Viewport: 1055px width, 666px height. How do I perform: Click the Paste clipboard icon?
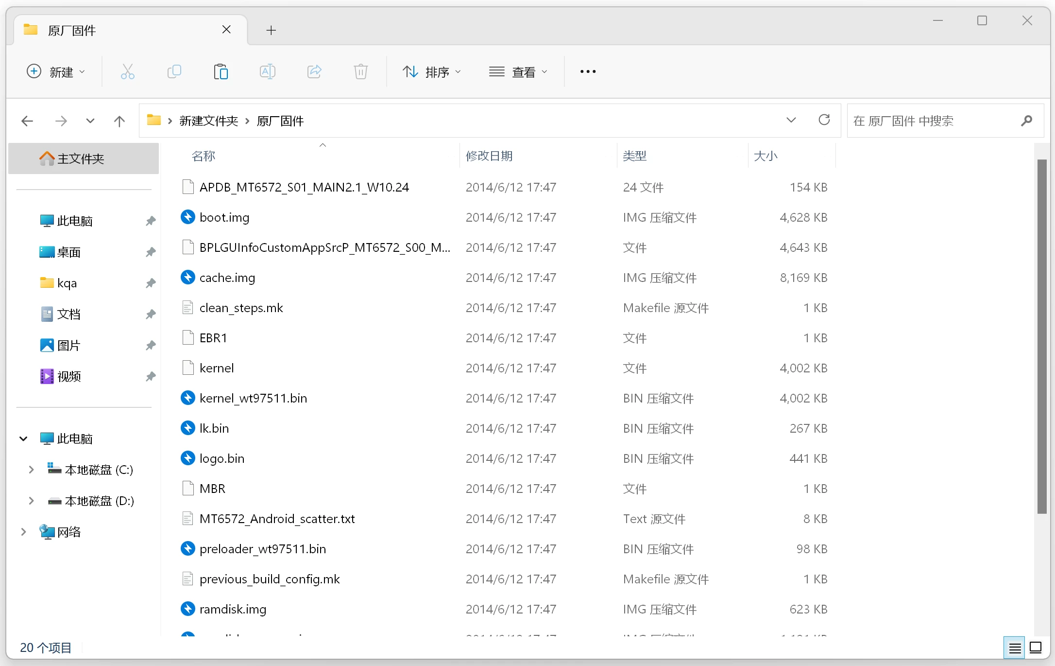[x=221, y=72]
